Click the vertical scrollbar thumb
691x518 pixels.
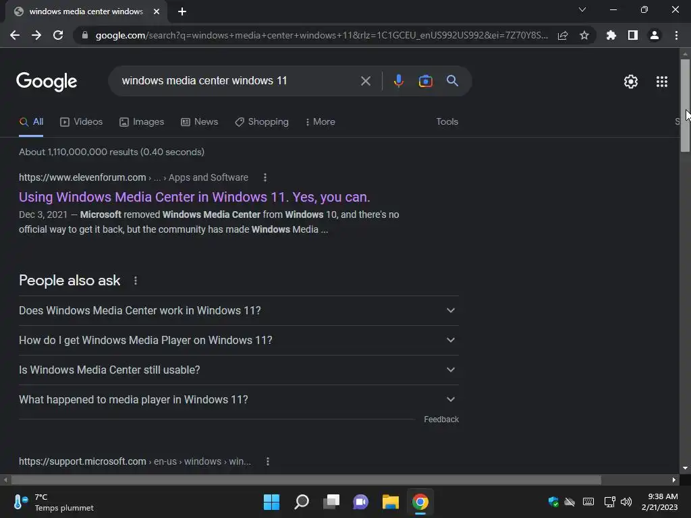[685, 105]
